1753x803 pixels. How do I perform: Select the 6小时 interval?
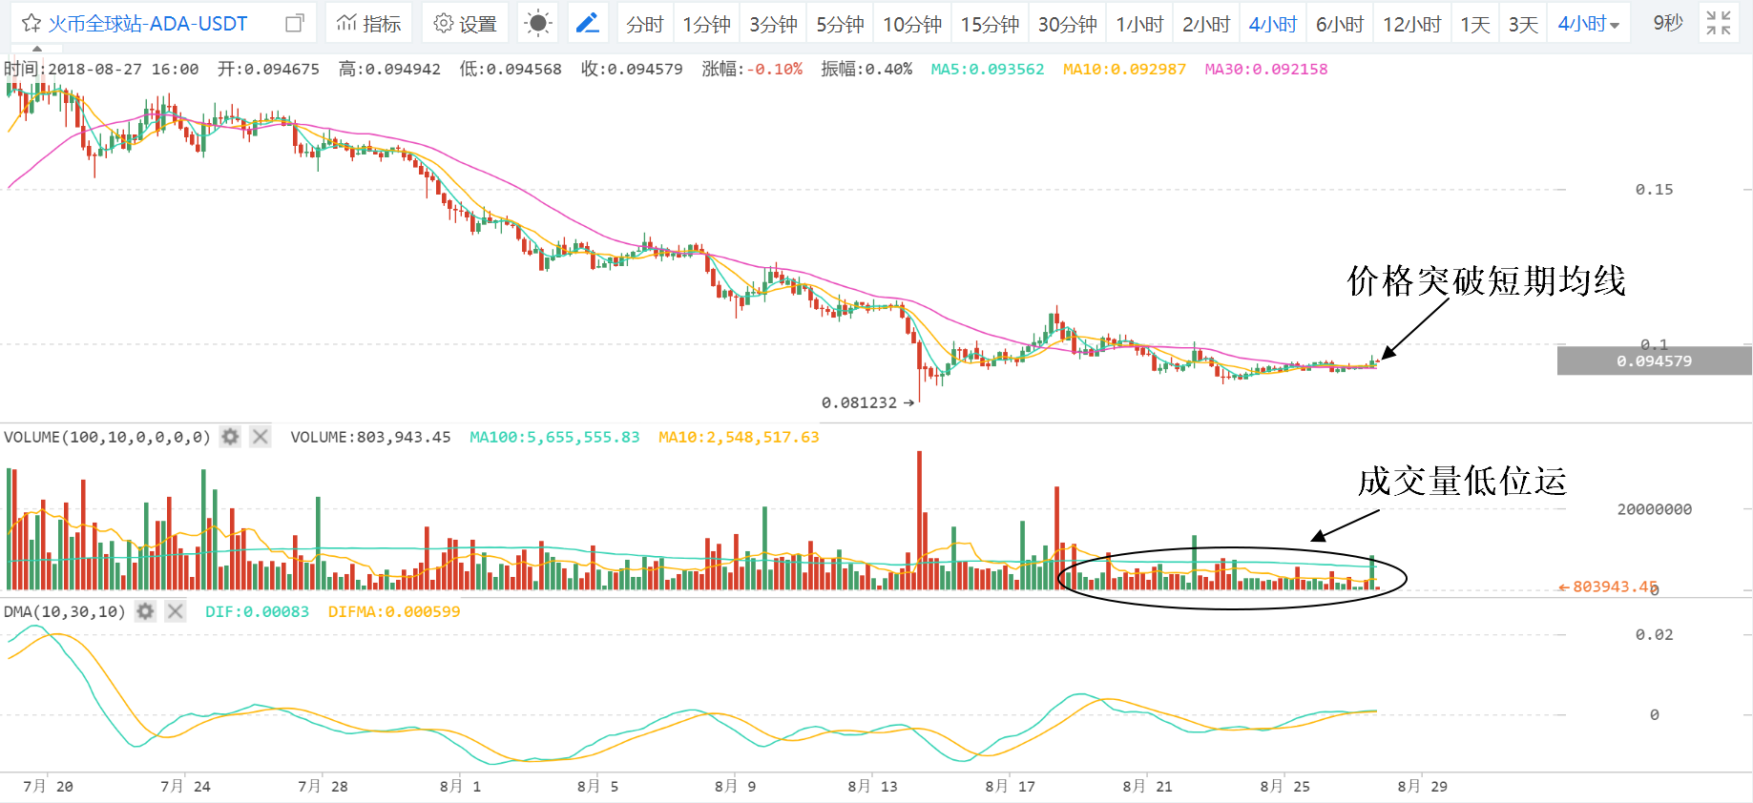[x=1340, y=24]
